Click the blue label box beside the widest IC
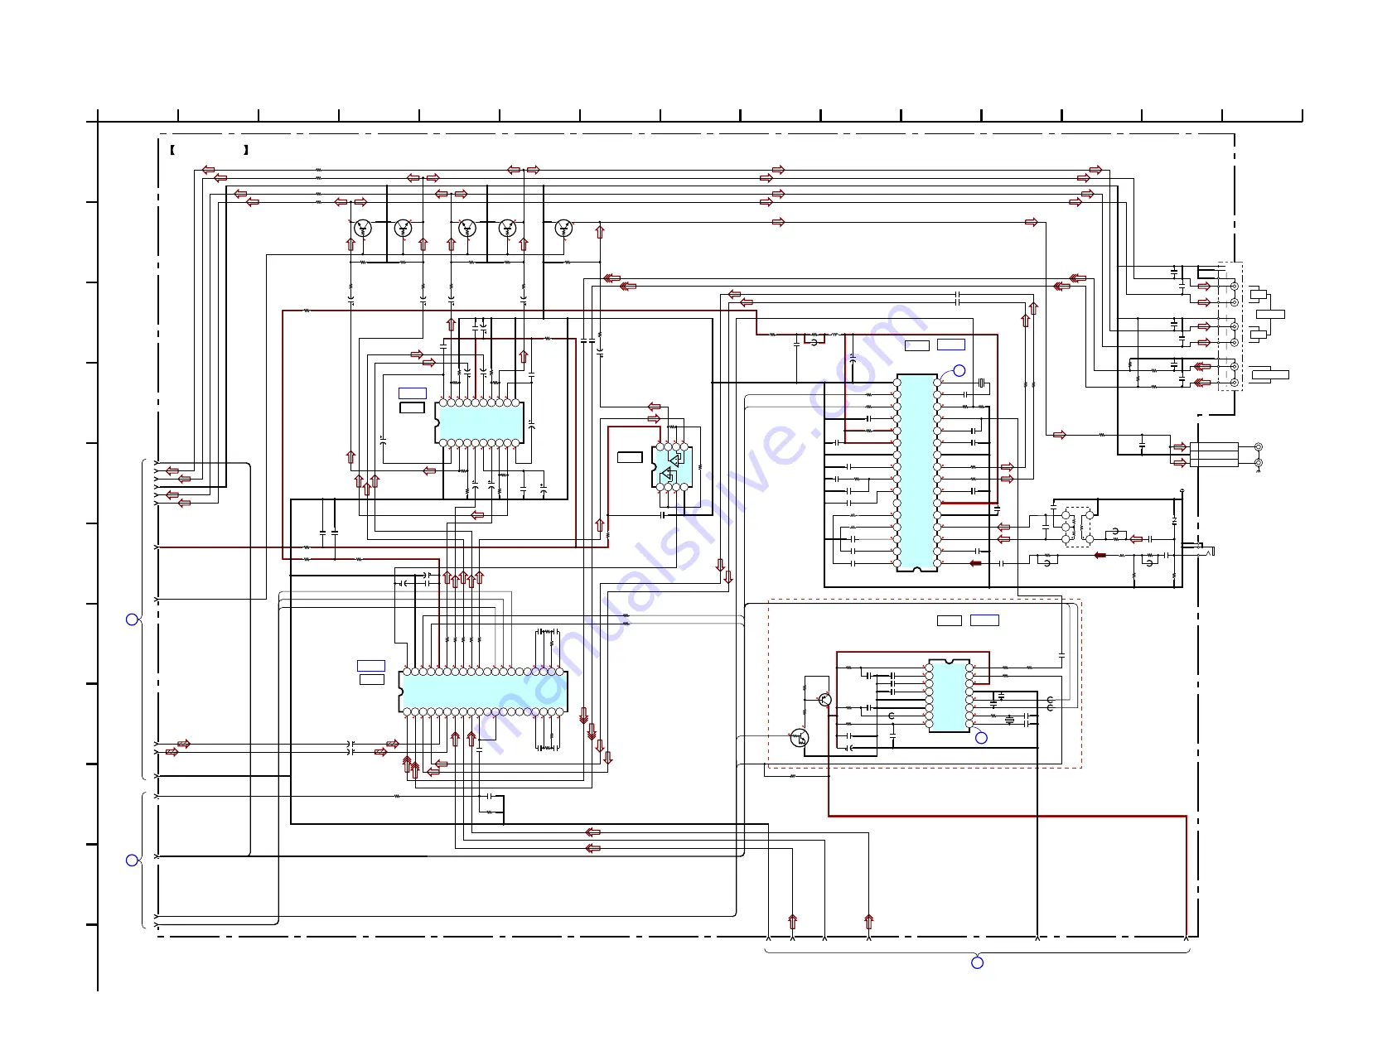This screenshot has height=1046, width=1392. click(x=371, y=666)
